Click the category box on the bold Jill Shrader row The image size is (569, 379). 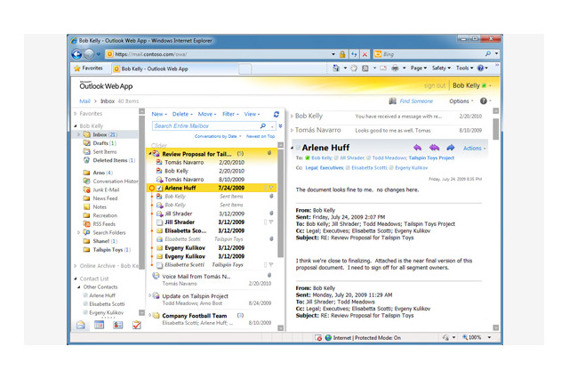click(x=265, y=222)
